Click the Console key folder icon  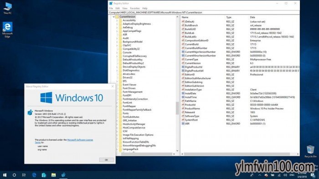point(120,53)
